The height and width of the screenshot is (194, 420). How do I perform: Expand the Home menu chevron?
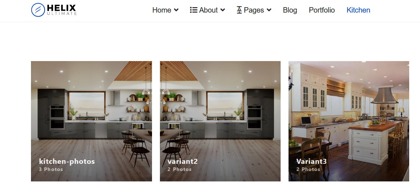tap(176, 10)
